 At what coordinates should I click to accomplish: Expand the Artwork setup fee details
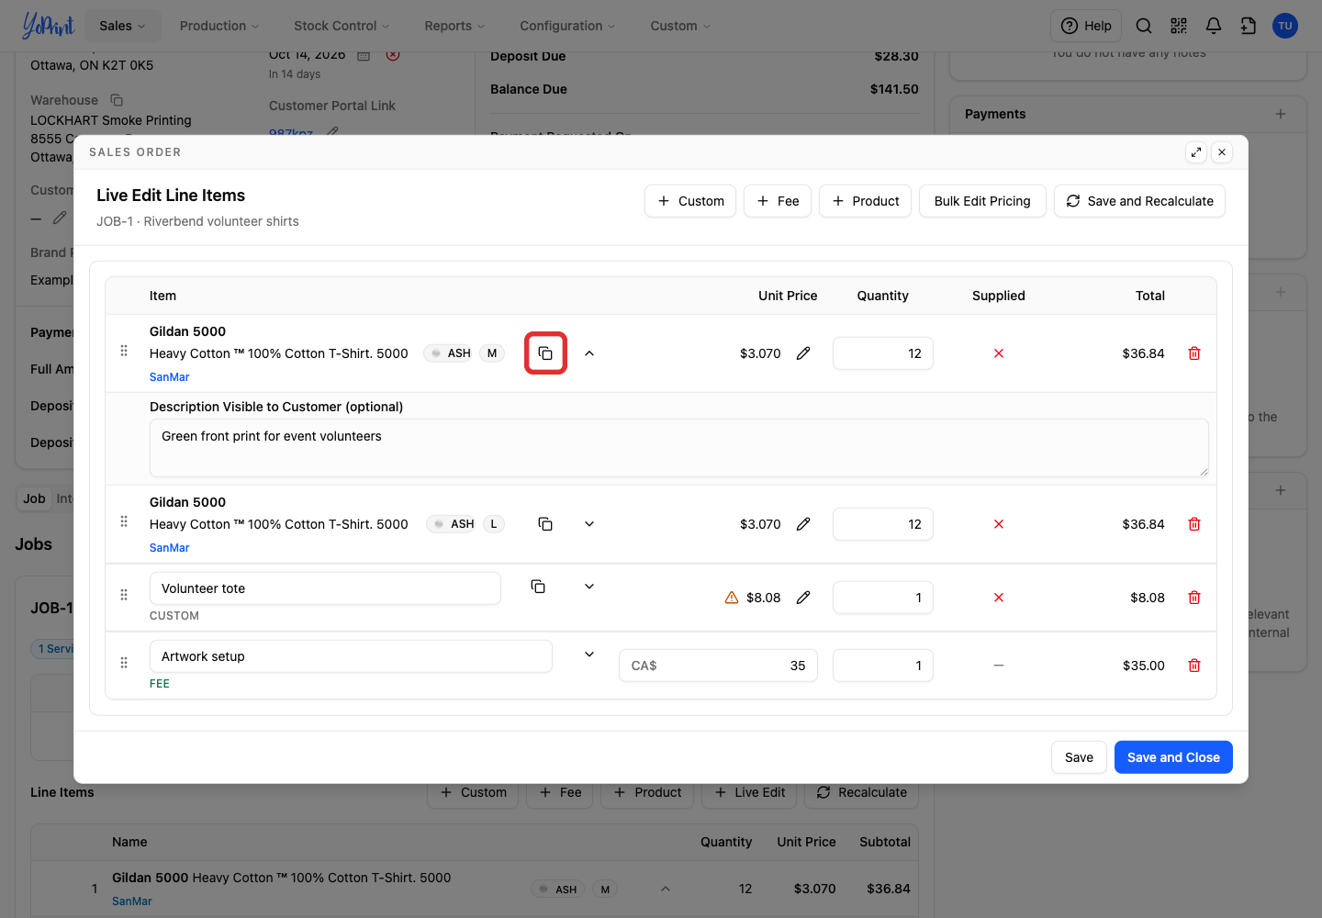tap(589, 655)
